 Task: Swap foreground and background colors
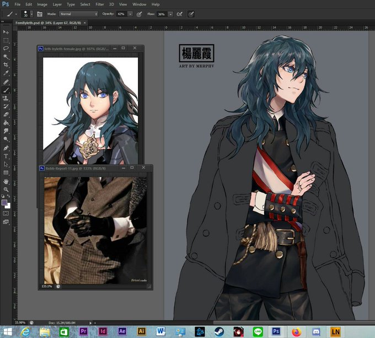9,196
